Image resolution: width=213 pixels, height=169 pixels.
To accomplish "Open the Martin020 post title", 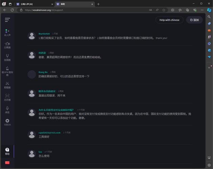I will pyautogui.click(x=44, y=34).
